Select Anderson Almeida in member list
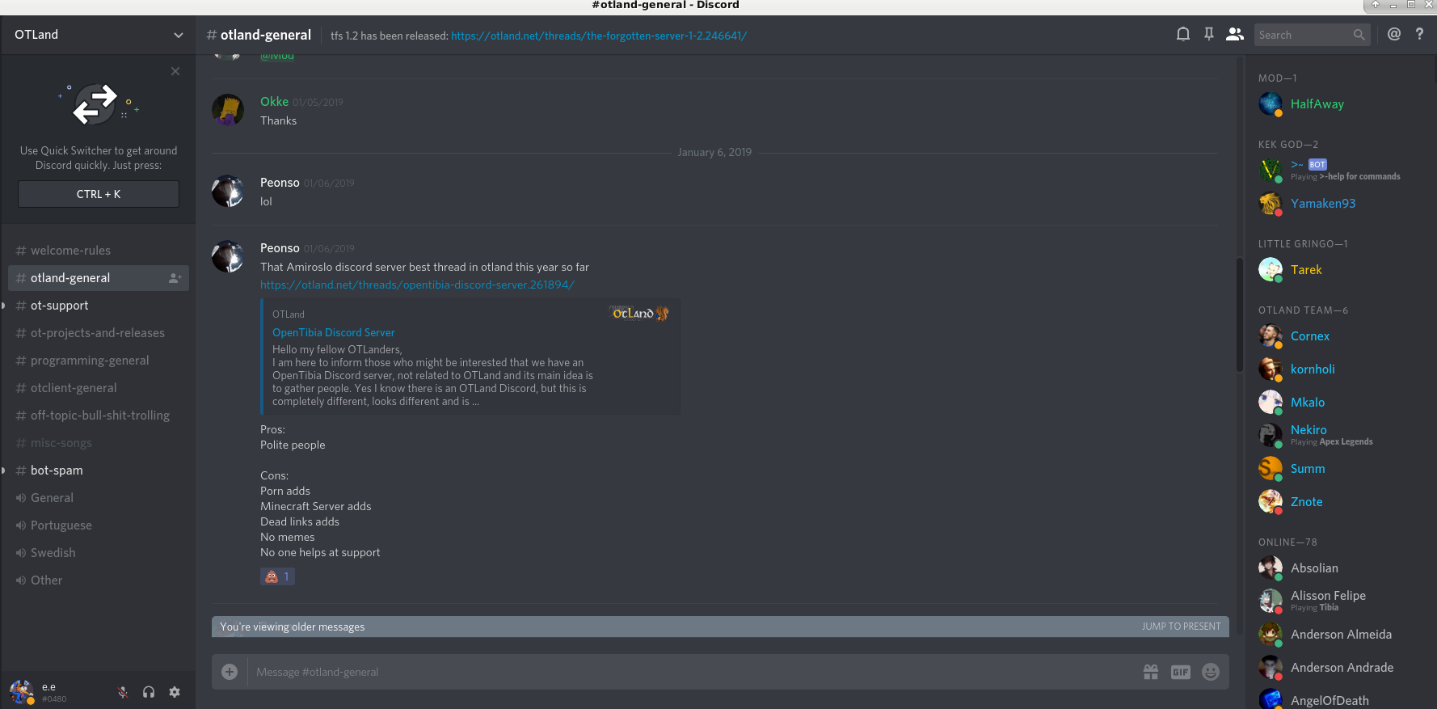 [1340, 635]
